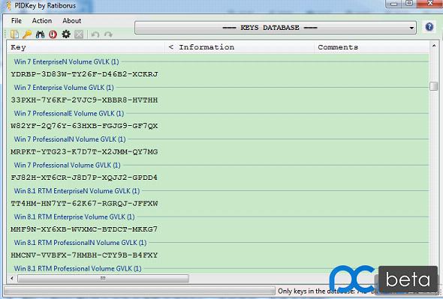
Task: Click the golden key icon
Action: 27,34
